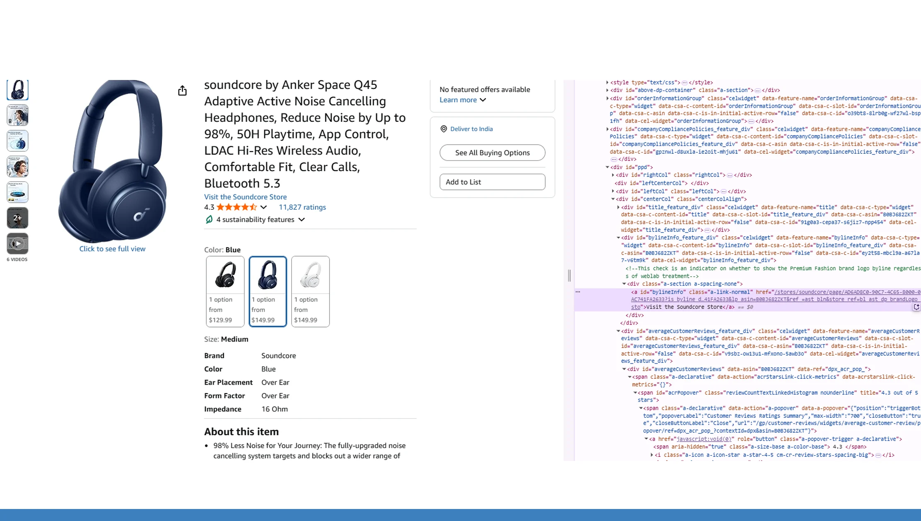Collapse the bylineInfo_feature_div node
This screenshot has height=521, width=921.
(x=619, y=237)
